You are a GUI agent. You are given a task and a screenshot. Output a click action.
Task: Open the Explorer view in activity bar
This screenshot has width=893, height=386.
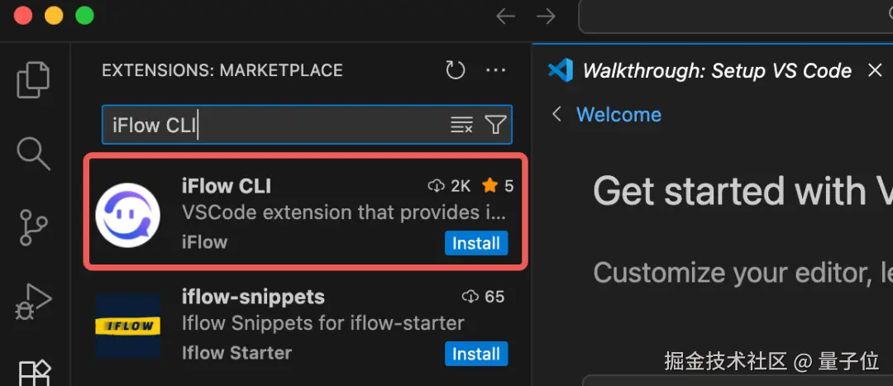click(34, 79)
